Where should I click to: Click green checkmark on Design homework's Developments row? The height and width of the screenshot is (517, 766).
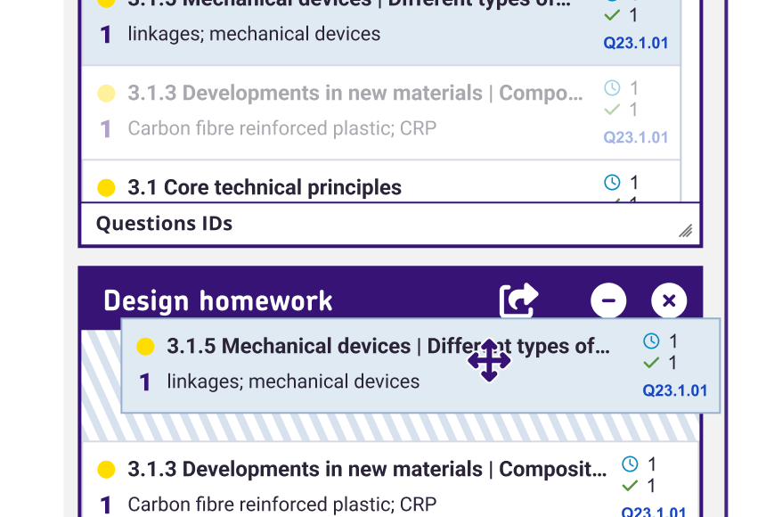(630, 486)
